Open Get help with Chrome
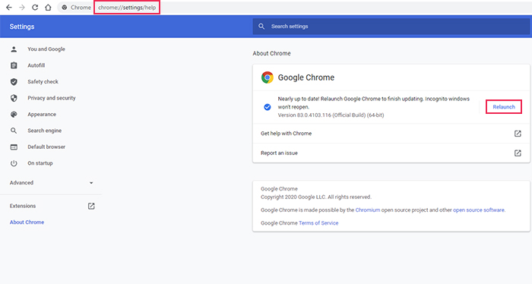The width and height of the screenshot is (532, 284). (x=286, y=134)
